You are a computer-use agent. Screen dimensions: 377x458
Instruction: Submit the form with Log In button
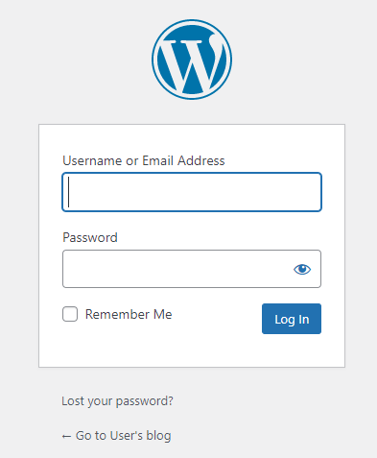[x=292, y=319]
